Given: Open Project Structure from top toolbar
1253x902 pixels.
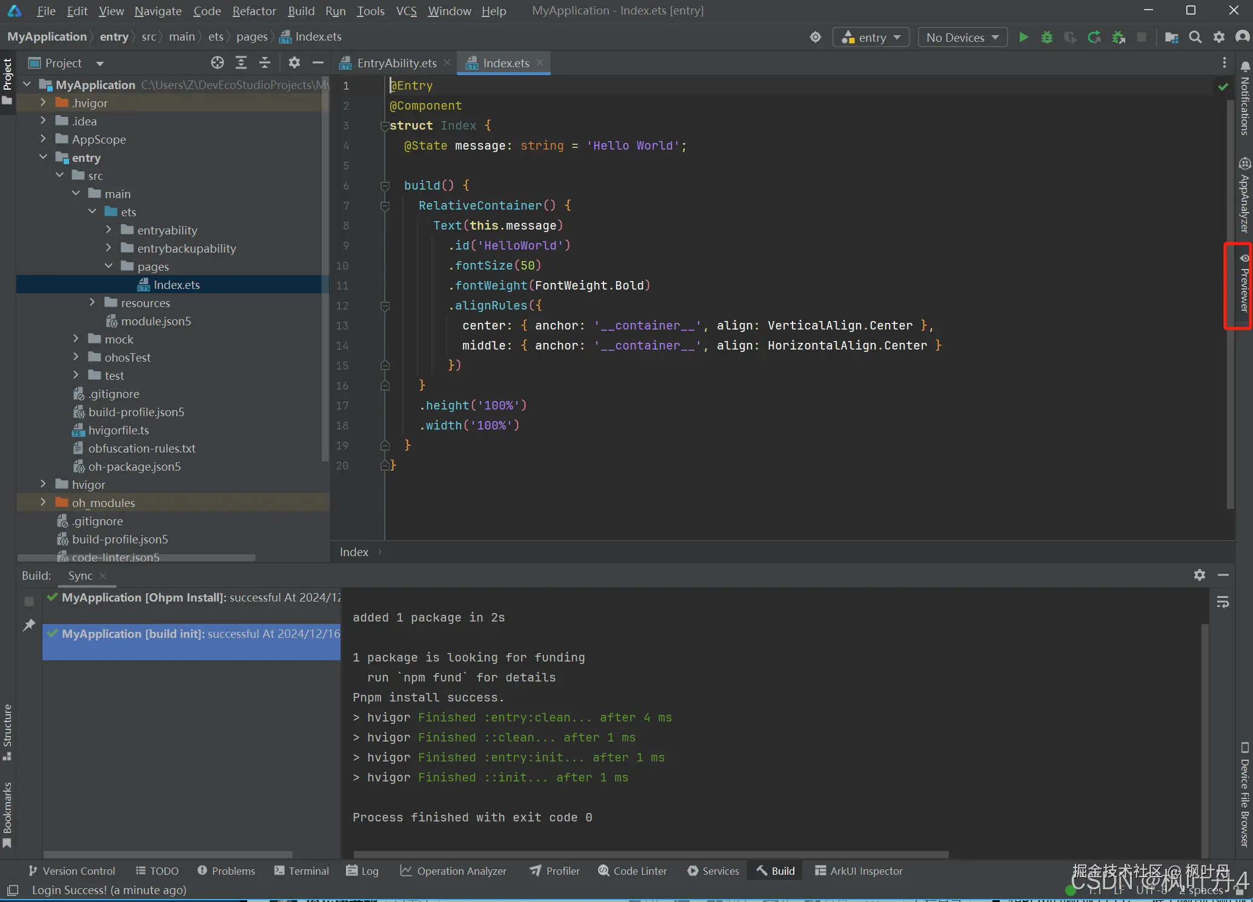Looking at the screenshot, I should click(x=1171, y=38).
